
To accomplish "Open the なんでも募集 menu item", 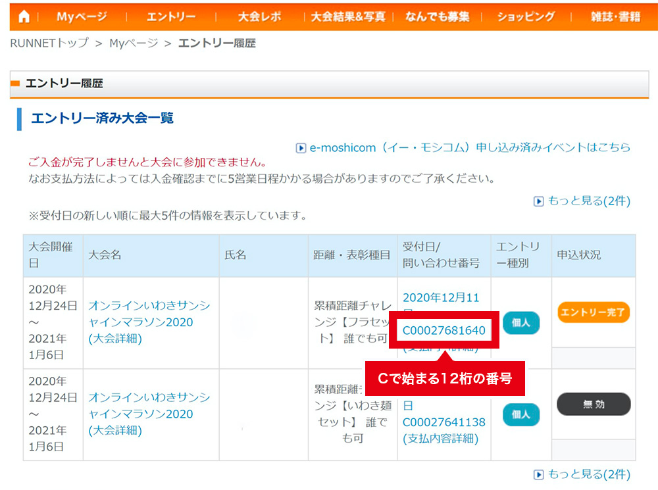I will pyautogui.click(x=437, y=16).
